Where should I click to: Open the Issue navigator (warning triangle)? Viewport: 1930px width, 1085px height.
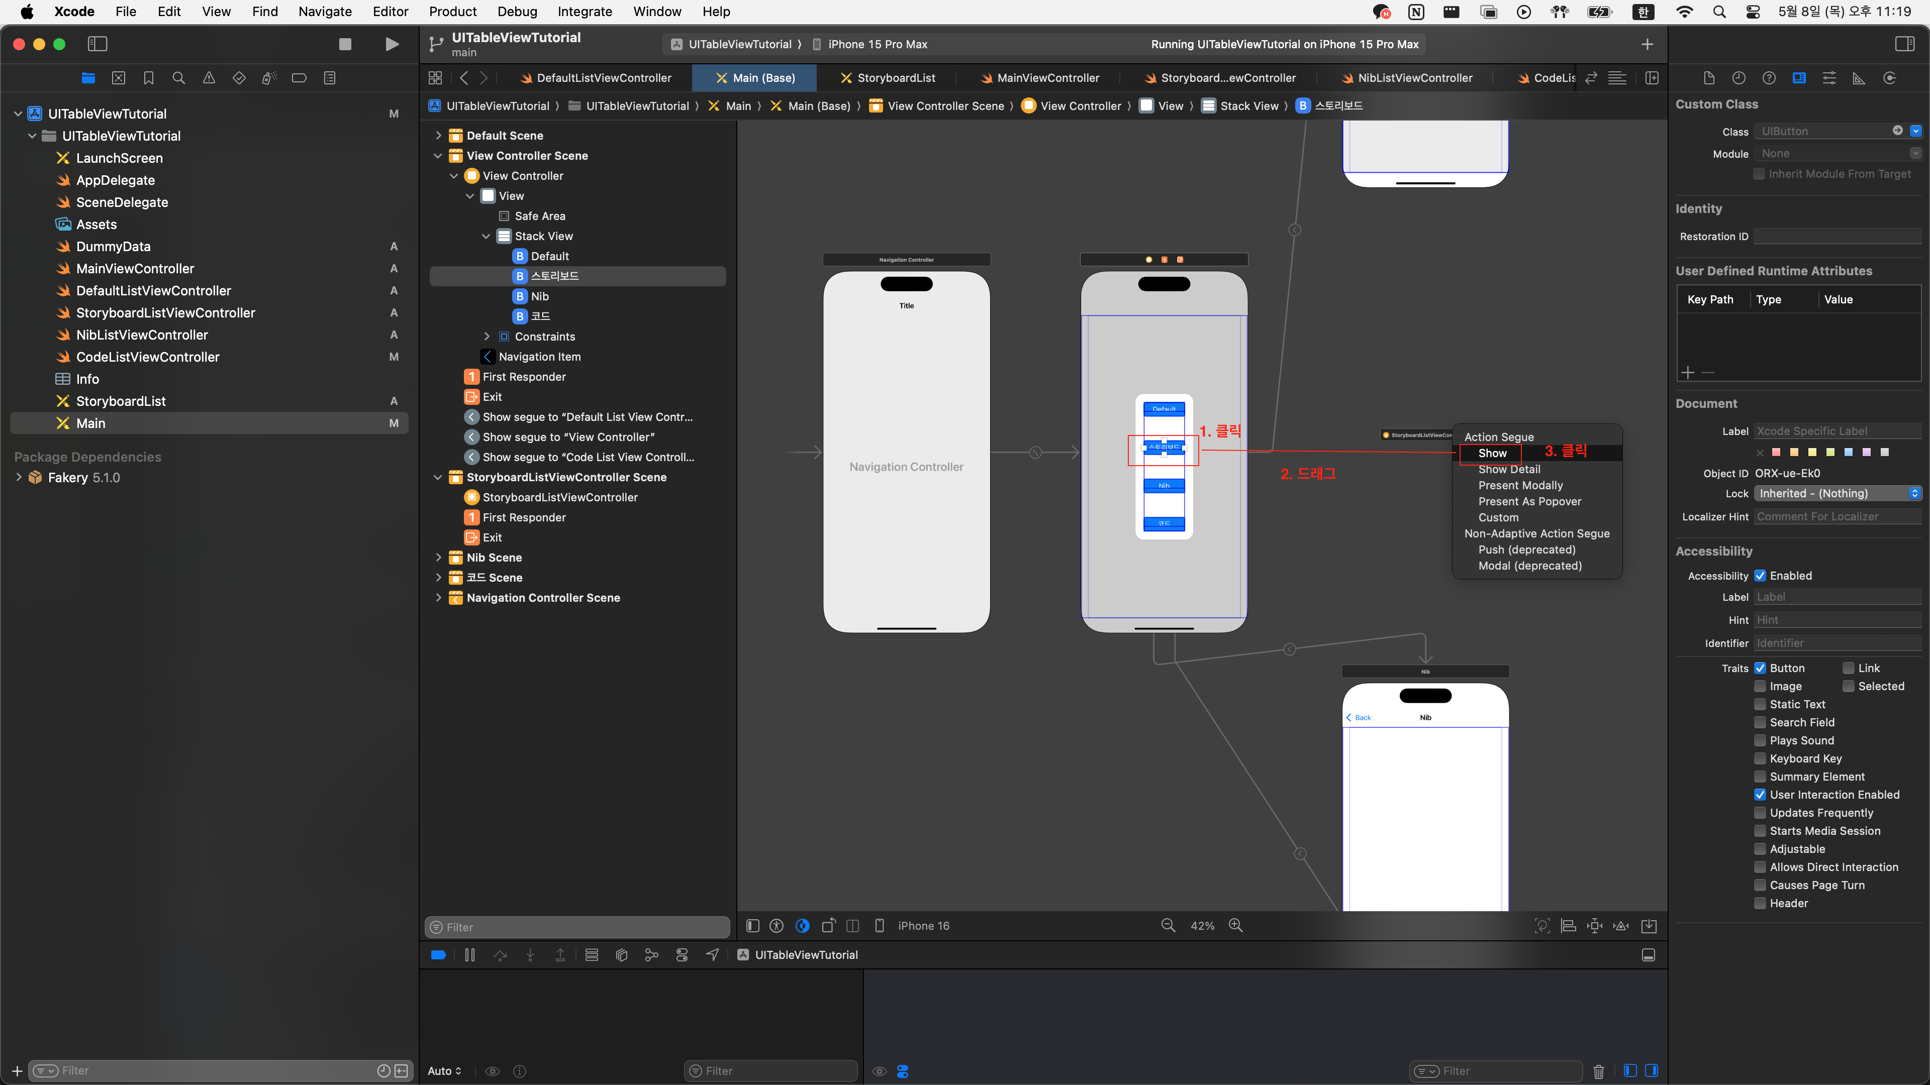[x=208, y=78]
